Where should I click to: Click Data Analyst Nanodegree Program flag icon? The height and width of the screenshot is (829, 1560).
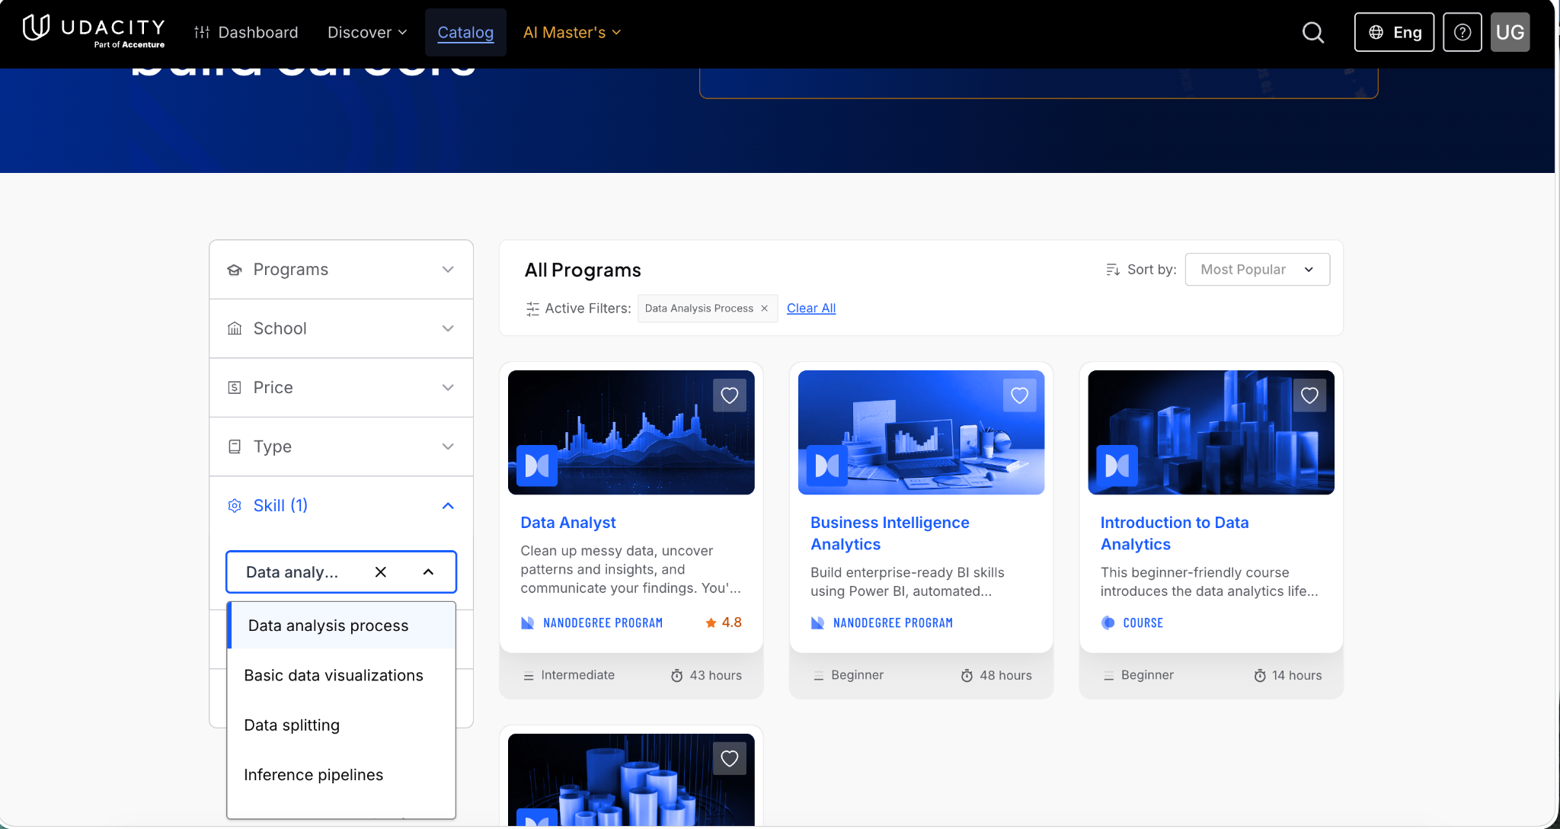527,623
